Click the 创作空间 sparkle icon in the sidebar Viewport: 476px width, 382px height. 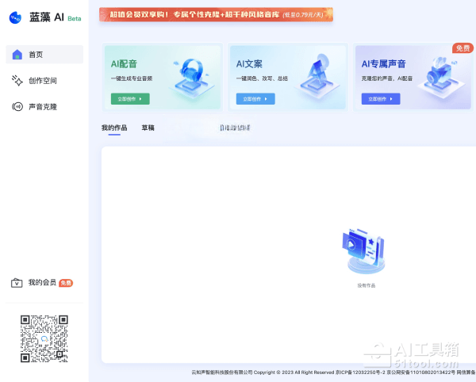click(17, 81)
